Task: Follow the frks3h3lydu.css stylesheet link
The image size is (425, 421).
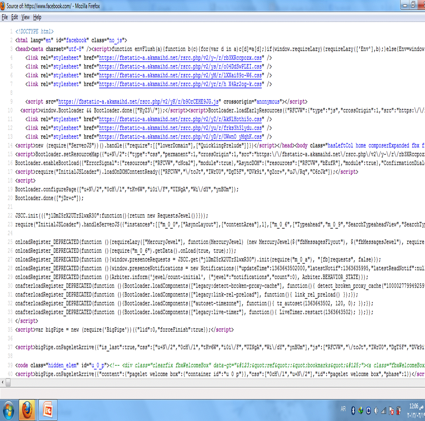Action: click(x=180, y=128)
